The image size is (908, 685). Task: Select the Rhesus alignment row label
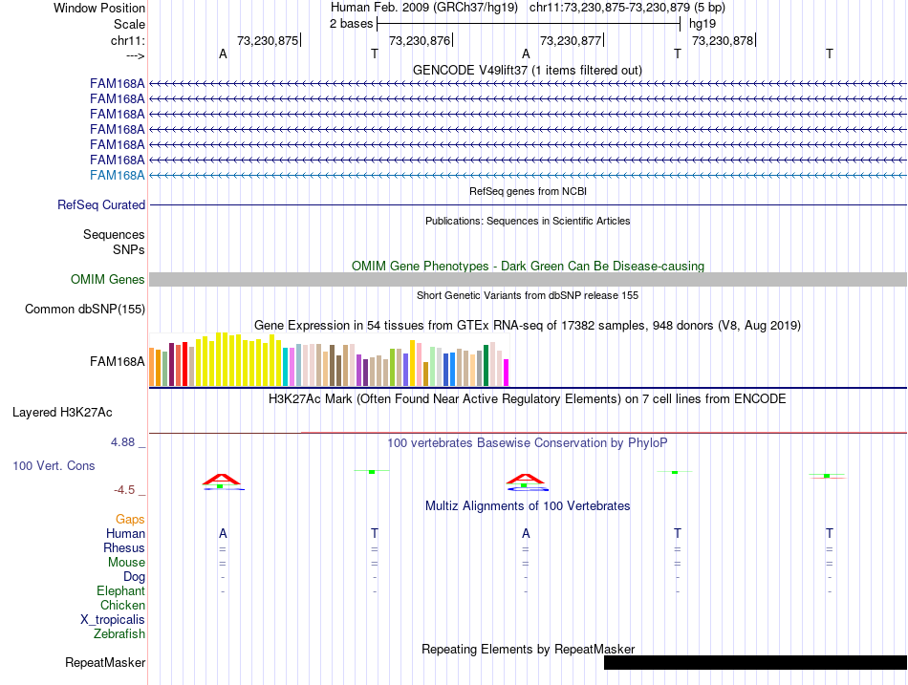(x=124, y=548)
